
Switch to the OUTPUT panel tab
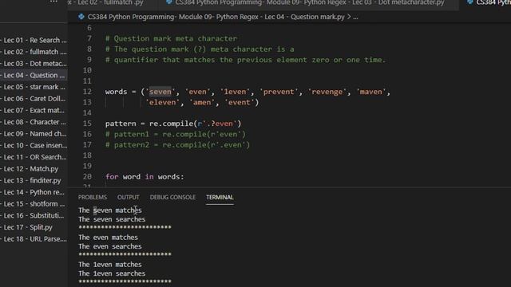tap(128, 197)
